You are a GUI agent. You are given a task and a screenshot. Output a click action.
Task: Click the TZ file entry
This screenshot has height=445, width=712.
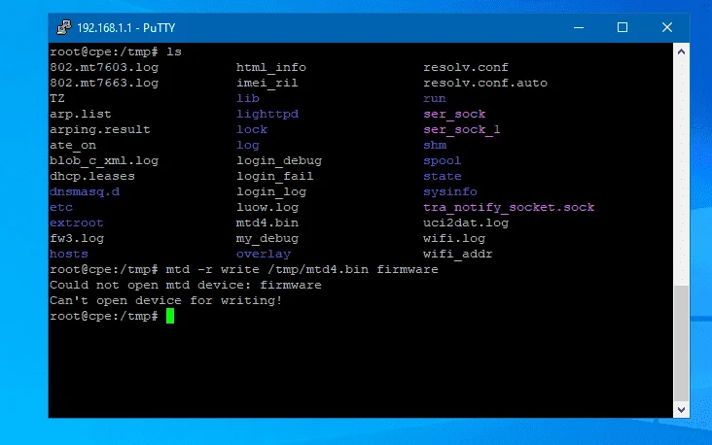coord(57,98)
